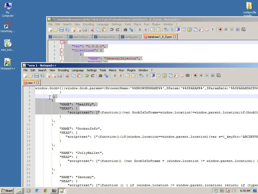Click Close file icon in front Notepad++ toolbar
This screenshot has height=194, width=258.
48,76
